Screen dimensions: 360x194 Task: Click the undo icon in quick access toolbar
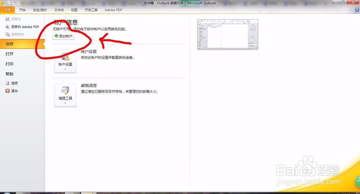15,3
